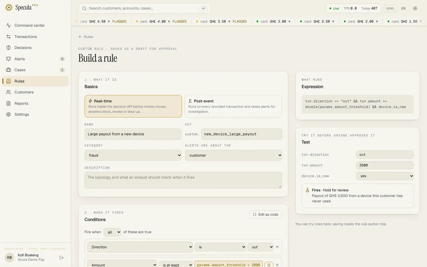
Task: Toggle light/dark theme sun icon
Action: tap(415, 8)
